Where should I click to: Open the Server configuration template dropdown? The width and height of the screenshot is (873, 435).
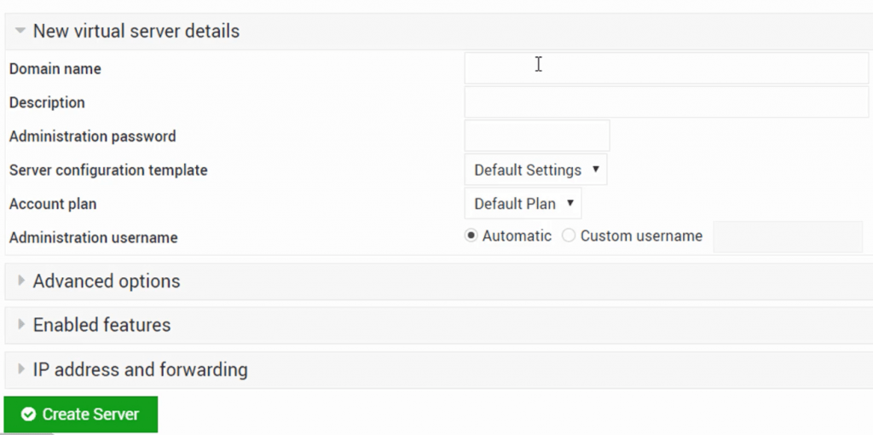pos(535,170)
